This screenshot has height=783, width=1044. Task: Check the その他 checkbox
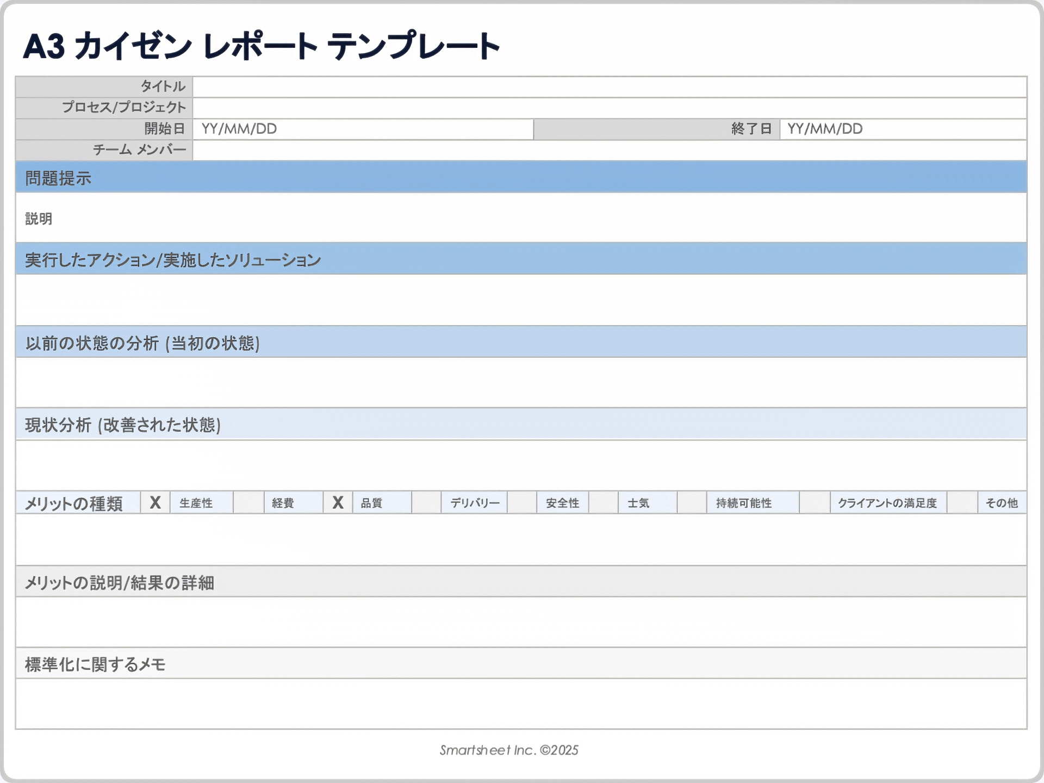(962, 502)
